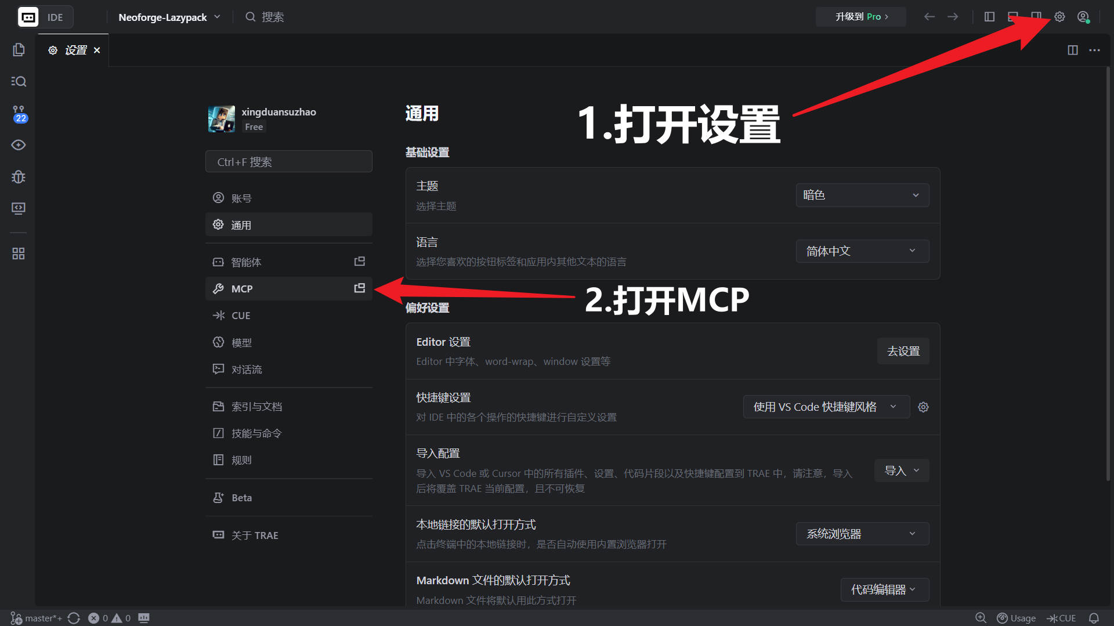Click the master branch in status bar
Screen dimensions: 1114x626
click(37, 618)
